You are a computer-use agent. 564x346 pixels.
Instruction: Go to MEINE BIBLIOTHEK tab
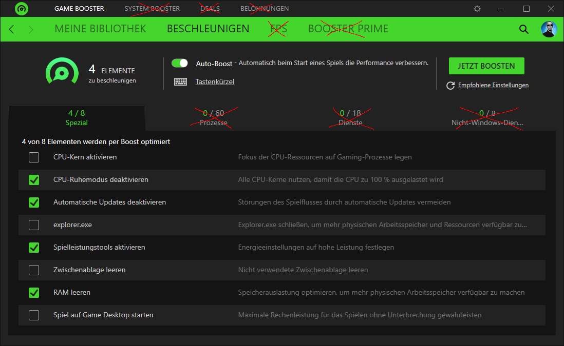coord(100,29)
